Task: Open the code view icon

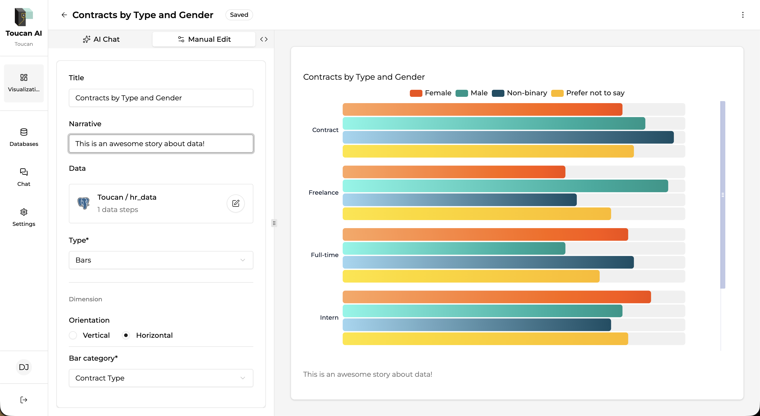Action: (264, 39)
